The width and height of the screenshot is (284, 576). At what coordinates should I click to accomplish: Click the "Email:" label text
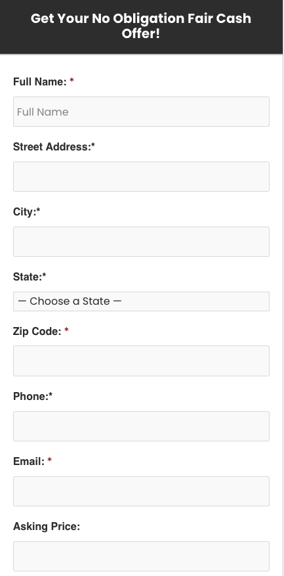coord(29,461)
